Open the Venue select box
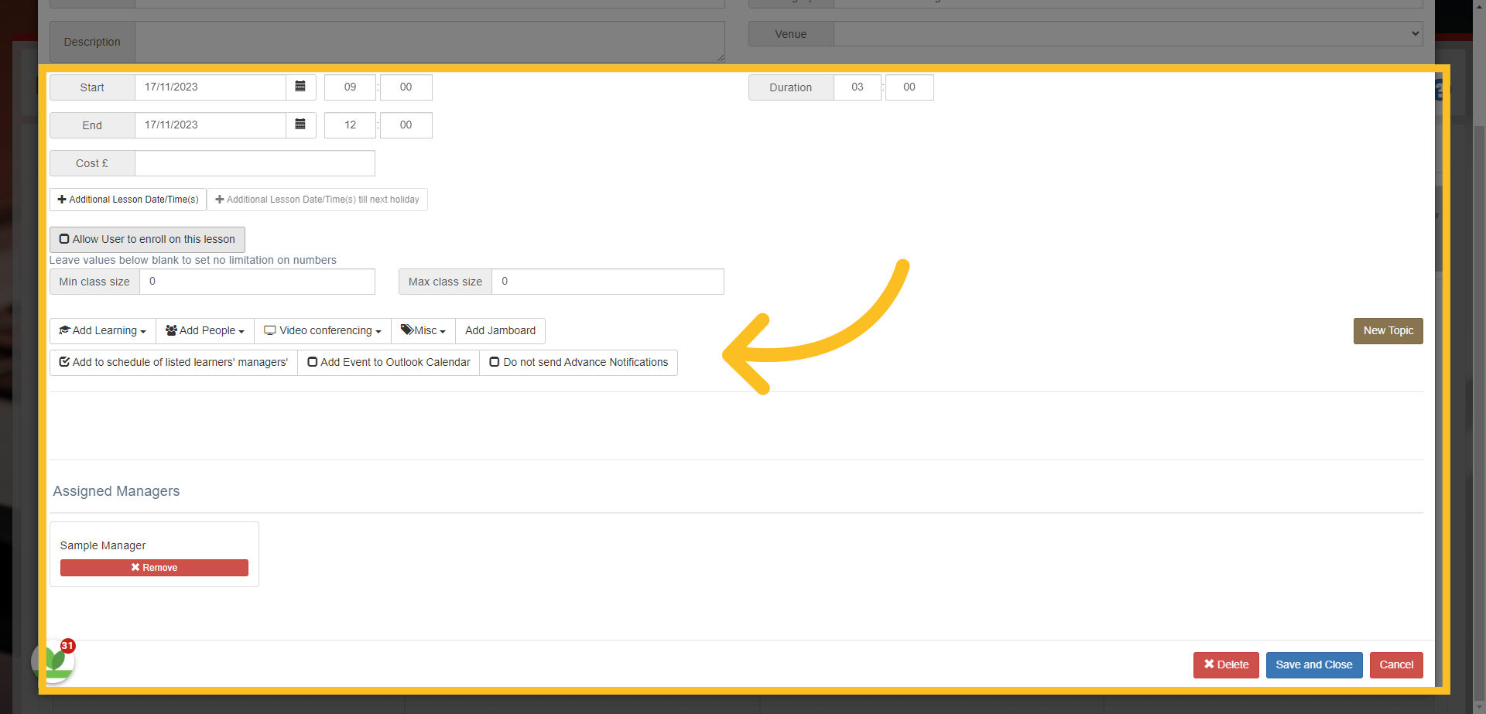 click(x=1128, y=34)
